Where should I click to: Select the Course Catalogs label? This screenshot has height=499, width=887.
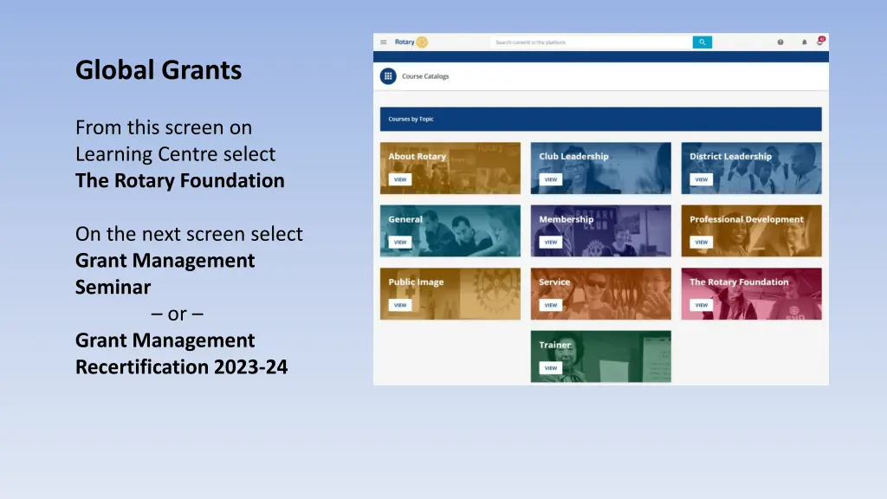425,76
